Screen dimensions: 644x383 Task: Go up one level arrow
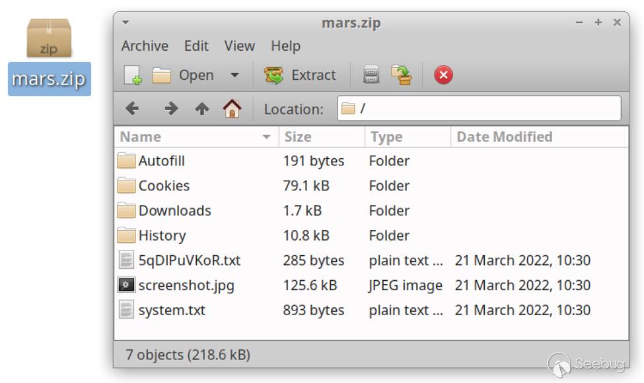(x=202, y=109)
